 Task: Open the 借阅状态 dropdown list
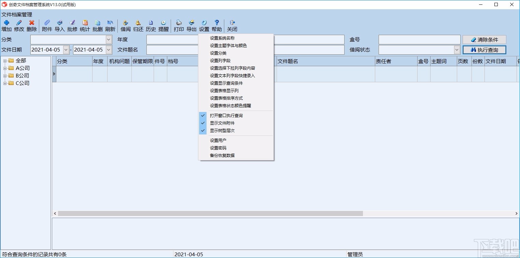[x=457, y=50]
